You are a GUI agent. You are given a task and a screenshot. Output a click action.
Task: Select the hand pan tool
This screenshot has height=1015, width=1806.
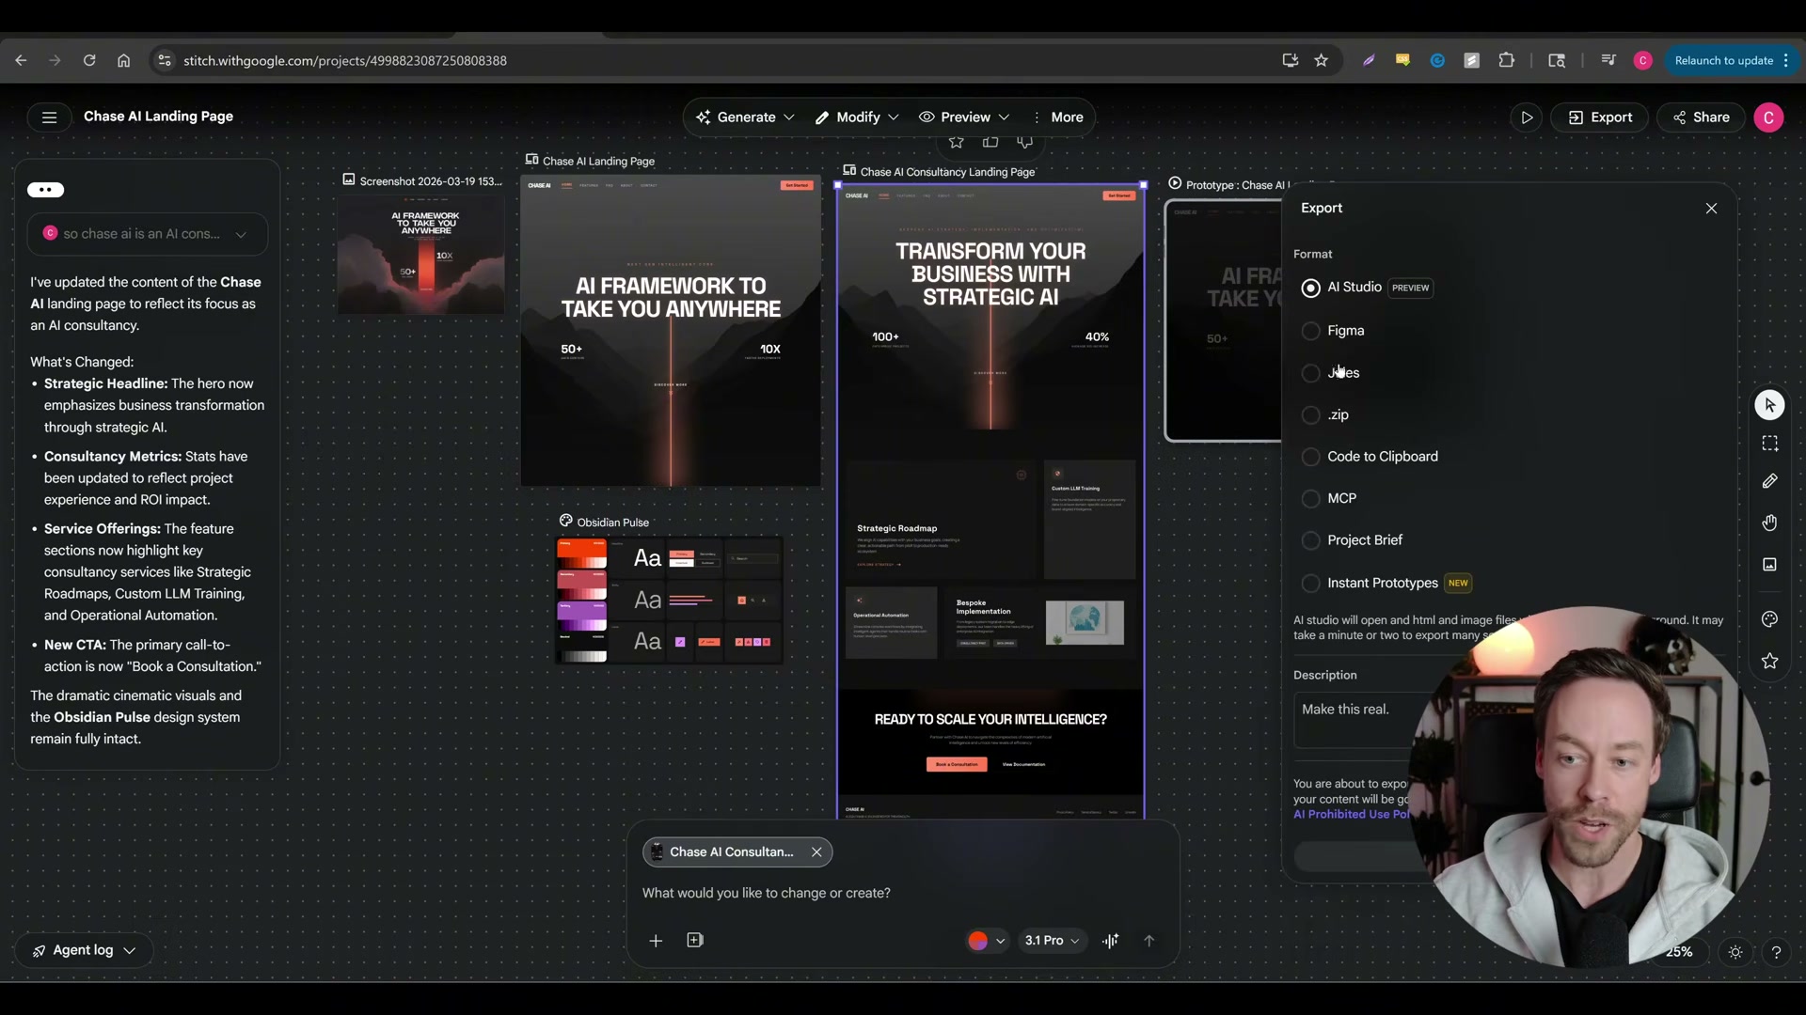pos(1769,523)
